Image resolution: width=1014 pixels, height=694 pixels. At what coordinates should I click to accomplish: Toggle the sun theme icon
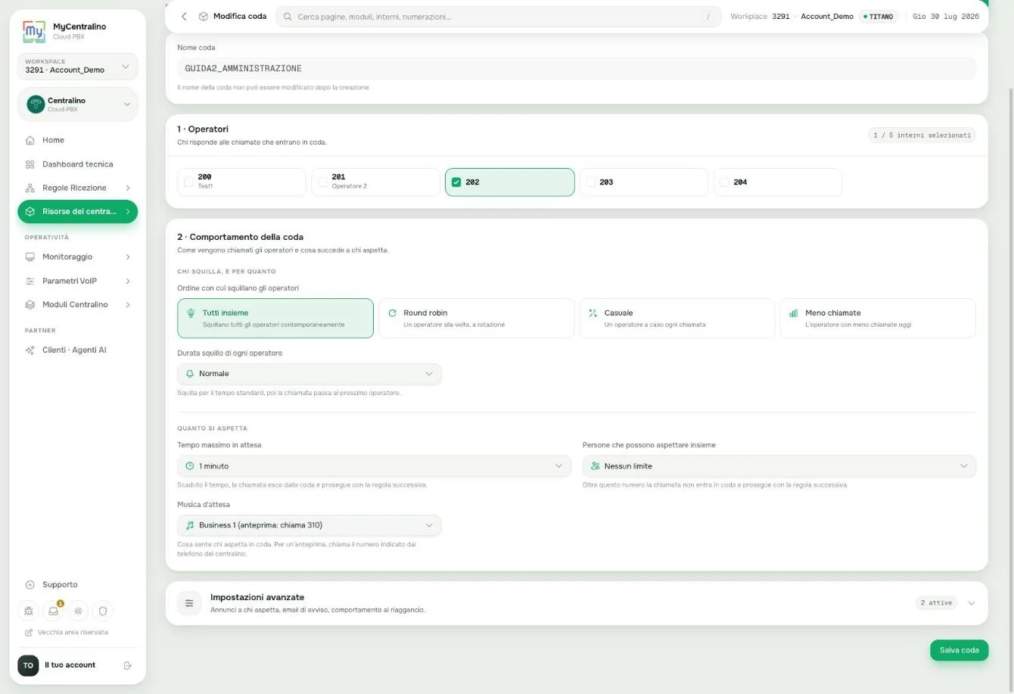point(78,611)
